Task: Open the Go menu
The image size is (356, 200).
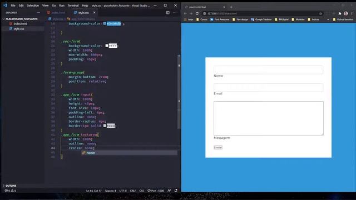Action: (x=54, y=6)
